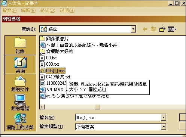Expand the 查詢 location dropdown showing 桌面
The height and width of the screenshot is (137, 186).
(x=133, y=29)
